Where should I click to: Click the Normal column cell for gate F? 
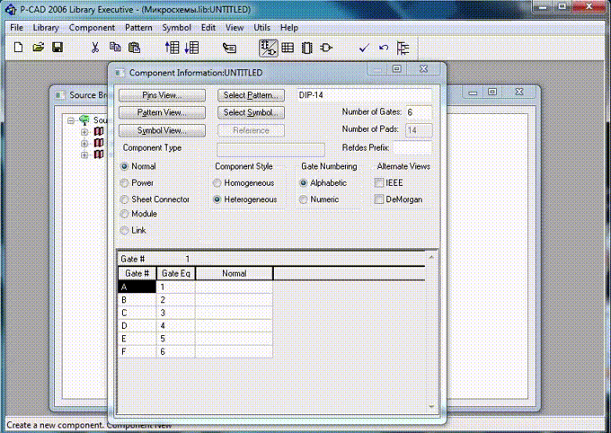pyautogui.click(x=234, y=351)
